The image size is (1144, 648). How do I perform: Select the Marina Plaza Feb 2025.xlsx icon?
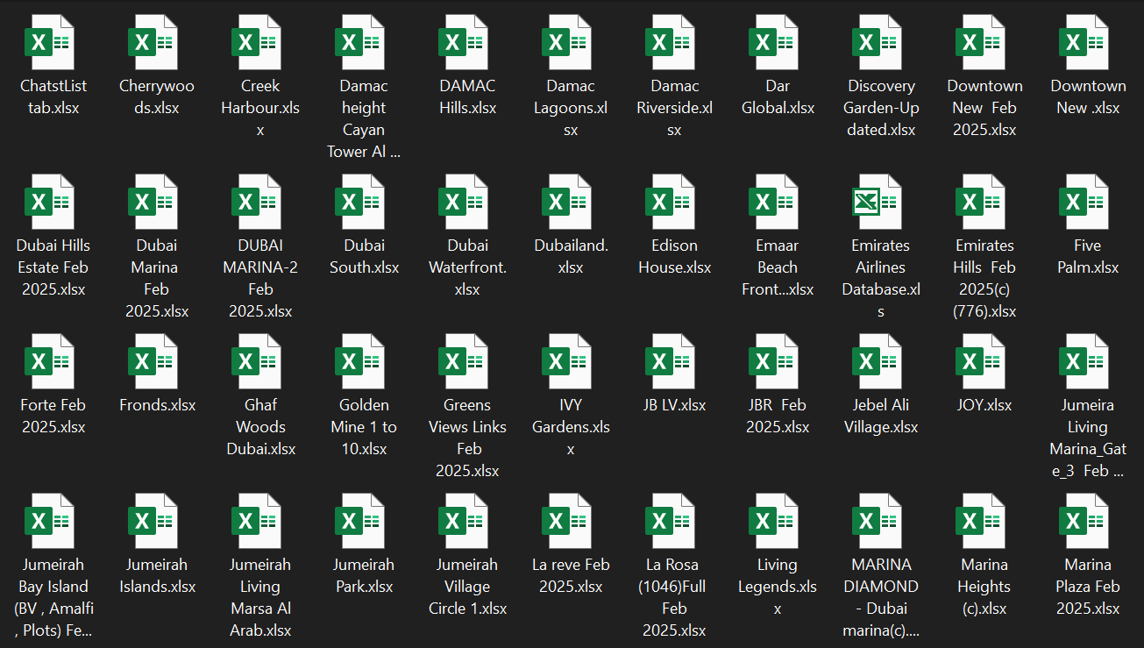pos(1087,521)
